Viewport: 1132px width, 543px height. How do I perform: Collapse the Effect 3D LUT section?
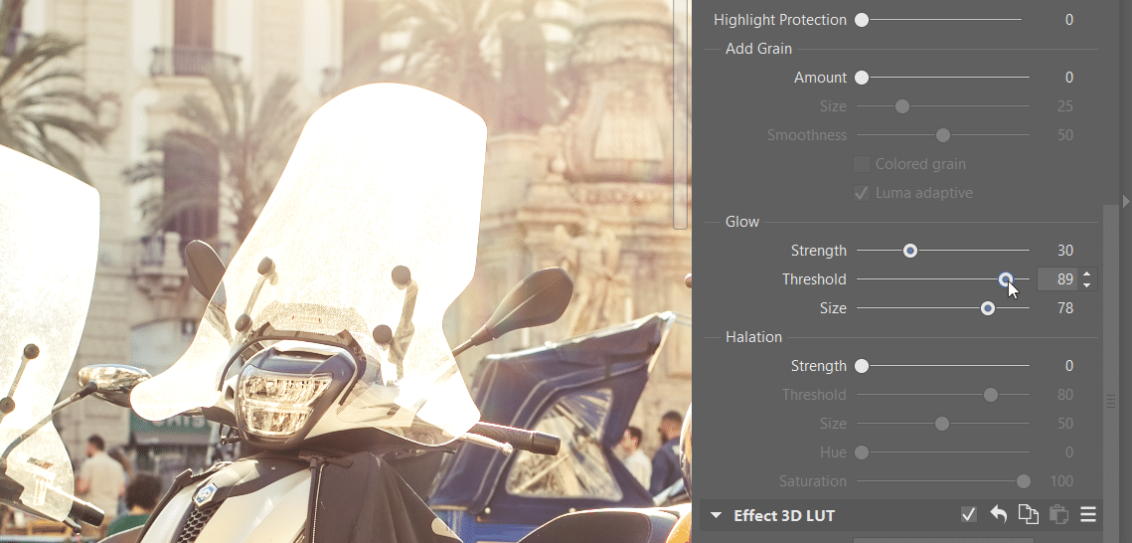tap(717, 515)
